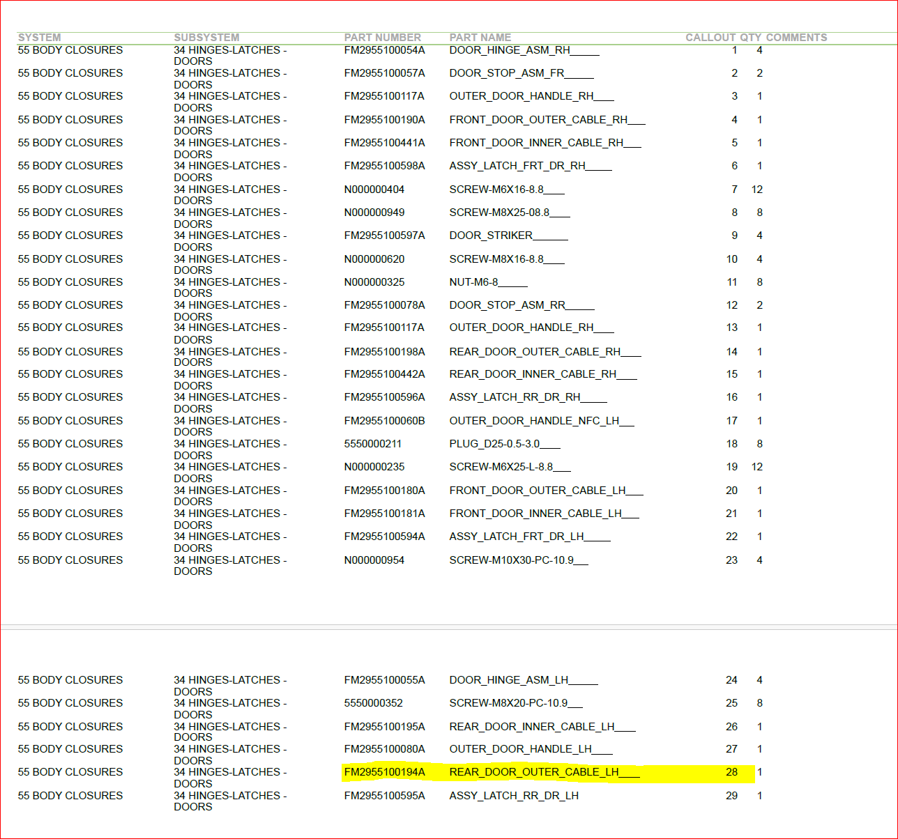Click the NUT-M6-8 part name

pos(488,282)
